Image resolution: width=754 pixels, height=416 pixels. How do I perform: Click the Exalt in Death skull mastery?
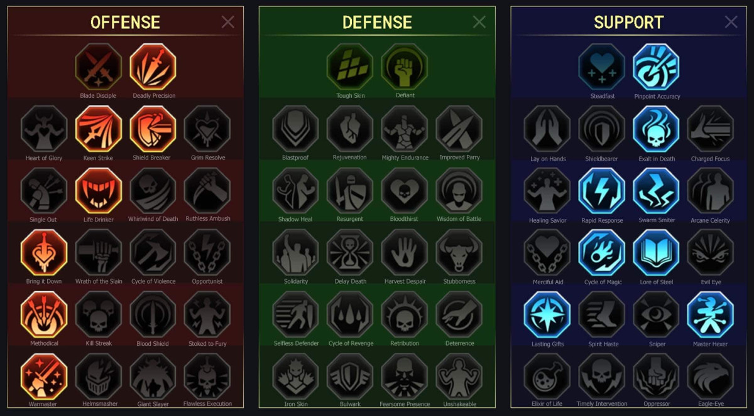(x=657, y=129)
